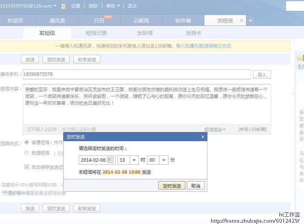This screenshot has width=304, height=224.
Task: Open the 通讯录 tab
Action: [57, 21]
